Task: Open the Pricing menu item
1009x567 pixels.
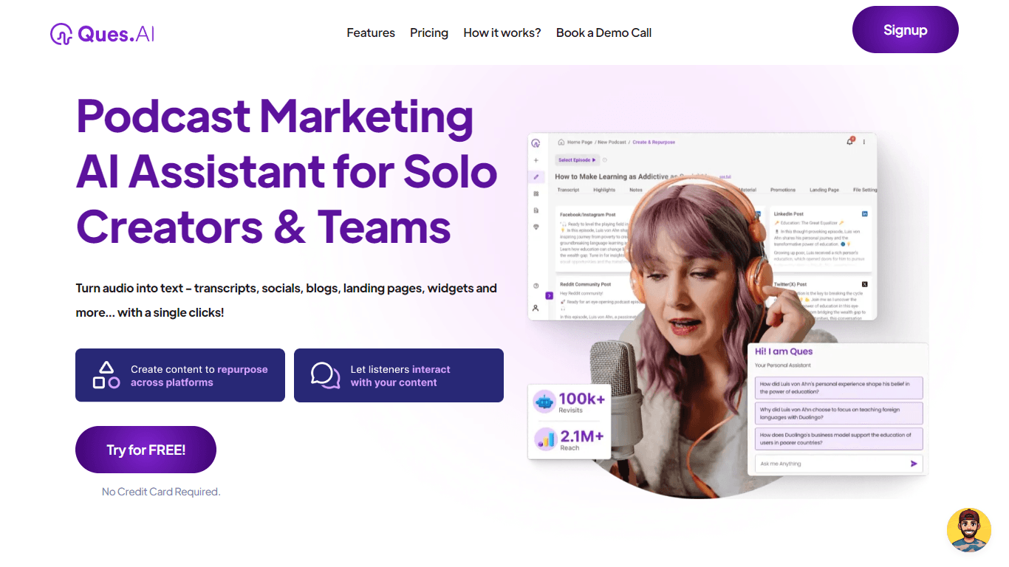Action: (429, 32)
